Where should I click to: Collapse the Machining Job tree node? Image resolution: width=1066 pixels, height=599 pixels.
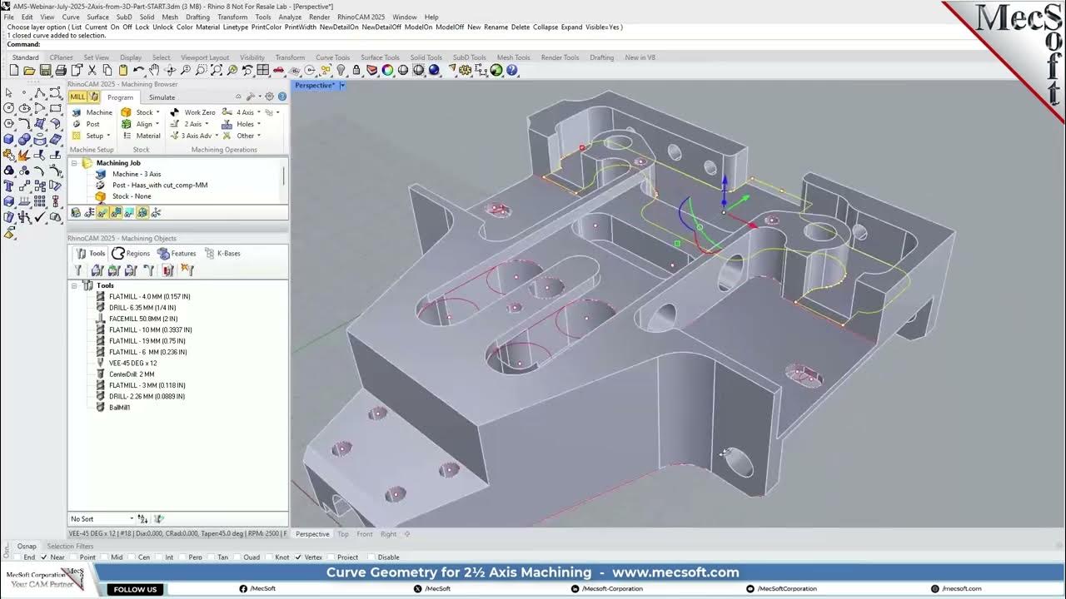(x=75, y=163)
